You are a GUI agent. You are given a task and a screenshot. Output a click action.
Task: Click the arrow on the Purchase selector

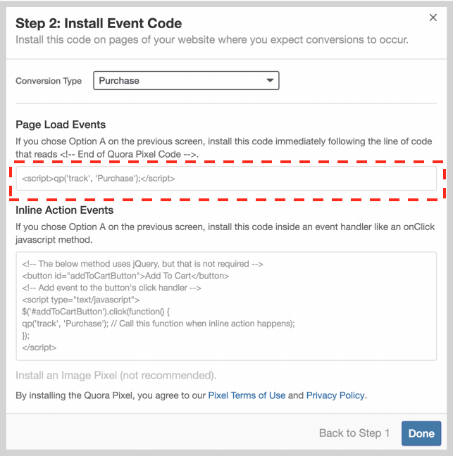pos(270,81)
